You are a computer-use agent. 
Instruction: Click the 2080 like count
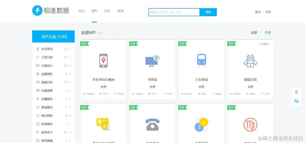pos(252,94)
